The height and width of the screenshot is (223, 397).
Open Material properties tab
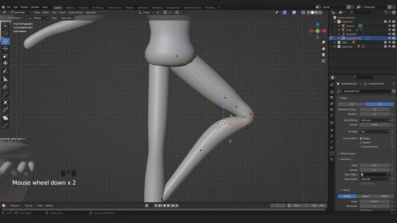coord(332,159)
